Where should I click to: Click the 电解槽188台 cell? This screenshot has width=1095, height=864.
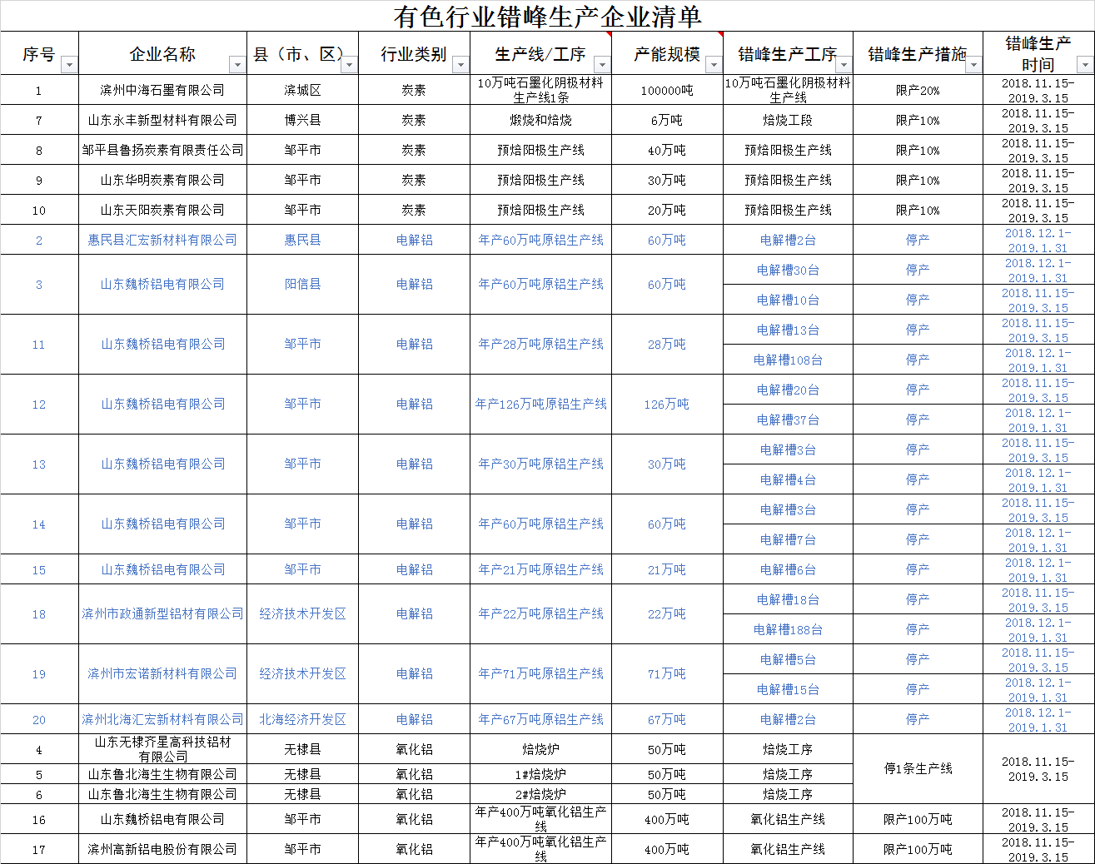point(788,629)
